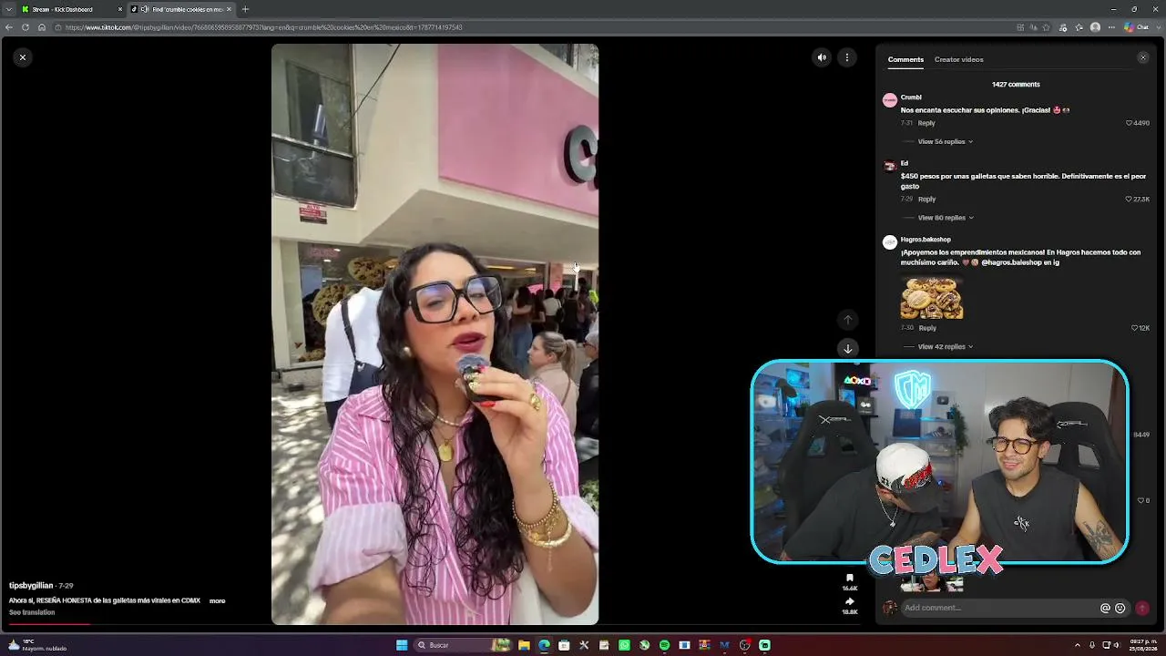Open the browser tab list dropdown
Viewport: 1166px width, 656px height.
coord(9,9)
